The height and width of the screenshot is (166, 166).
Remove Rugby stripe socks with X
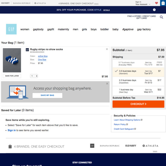click(107, 49)
